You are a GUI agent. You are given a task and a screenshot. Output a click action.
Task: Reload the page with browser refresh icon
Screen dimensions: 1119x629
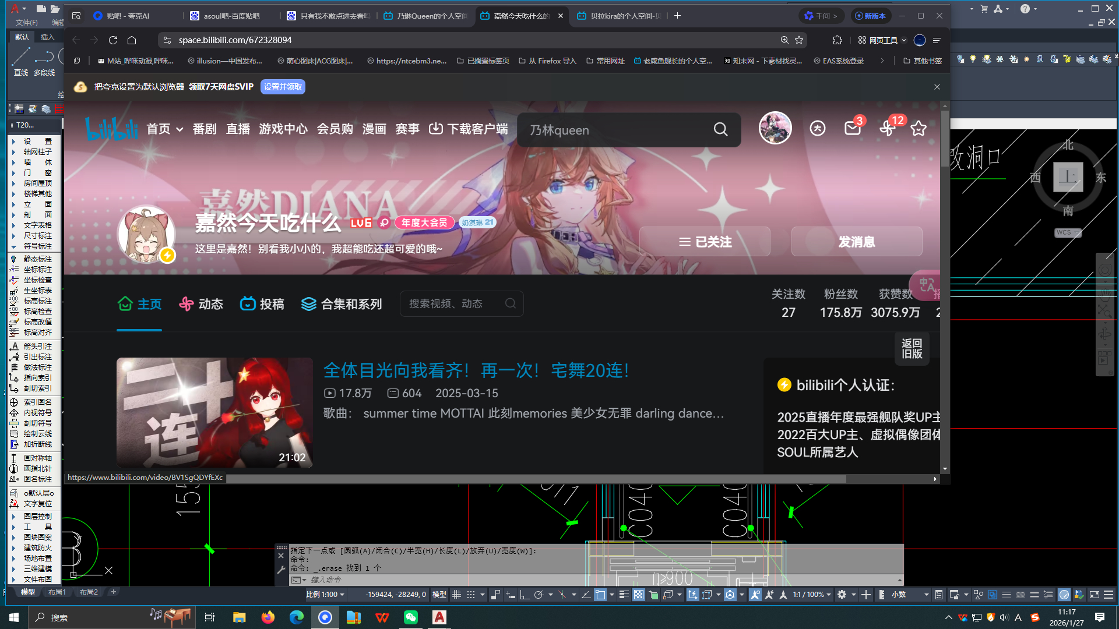(113, 40)
